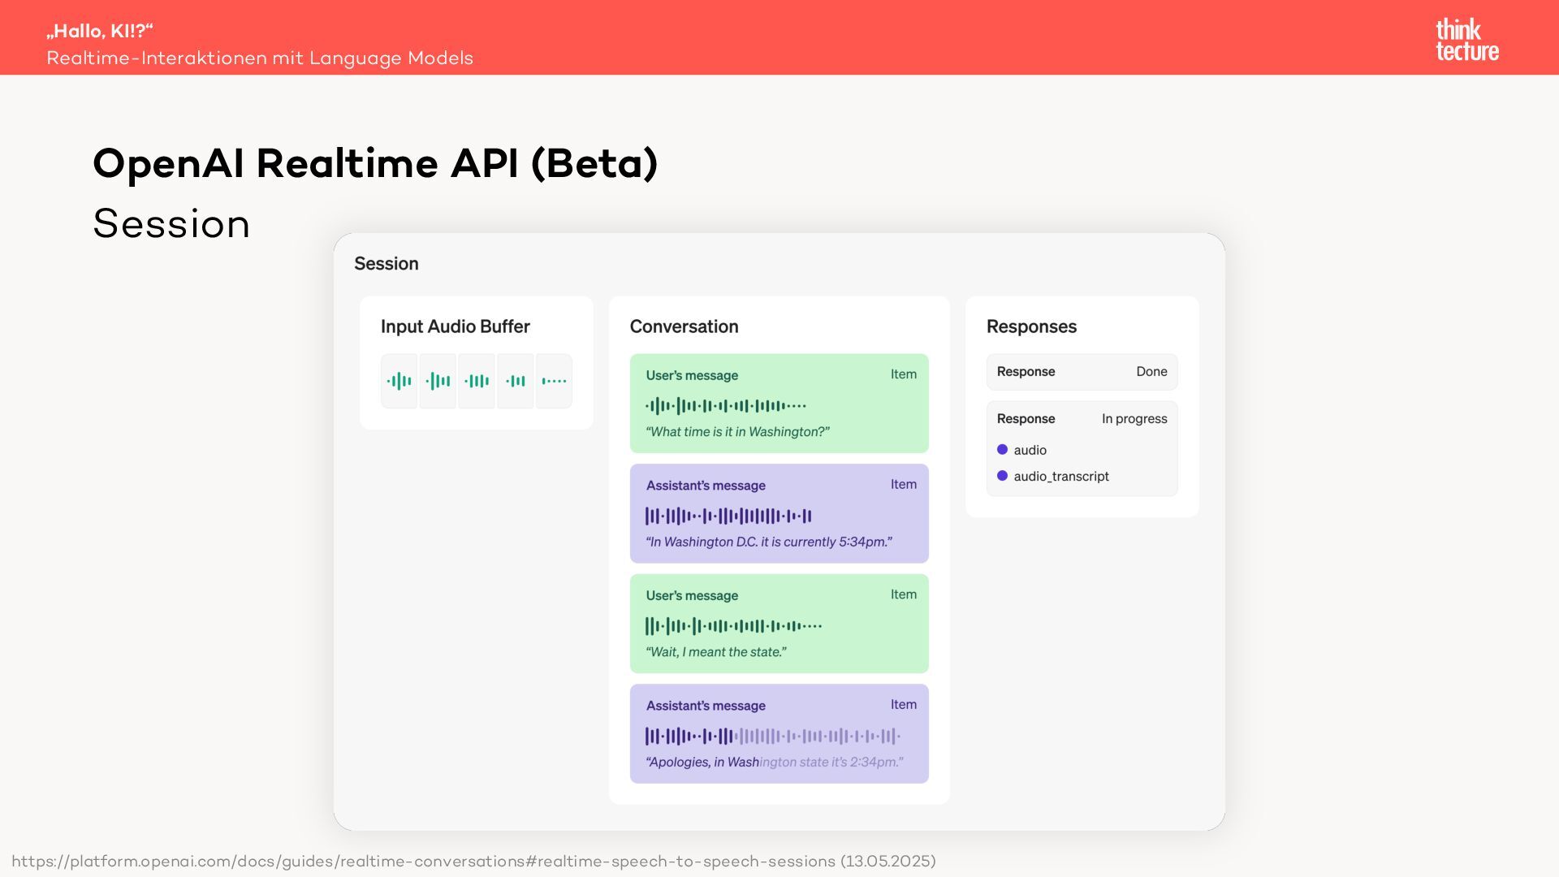The width and height of the screenshot is (1559, 877).
Task: Open the Response marked Done
Action: click(1082, 372)
